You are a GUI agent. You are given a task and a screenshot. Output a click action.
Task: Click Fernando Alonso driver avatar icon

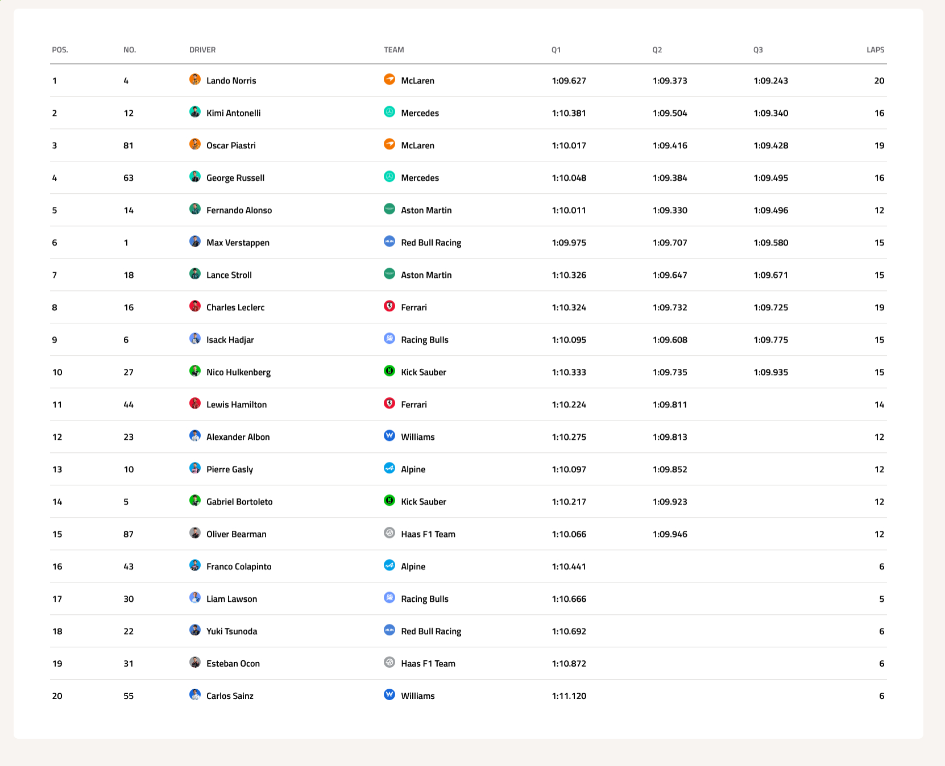195,209
